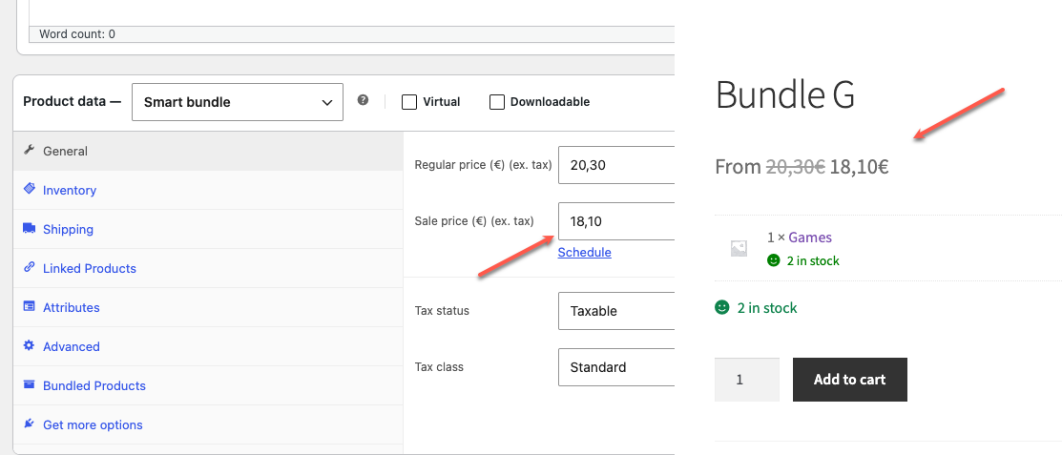The width and height of the screenshot is (1062, 455).
Task: Open the Tax status Taxable dropdown
Action: [x=616, y=311]
